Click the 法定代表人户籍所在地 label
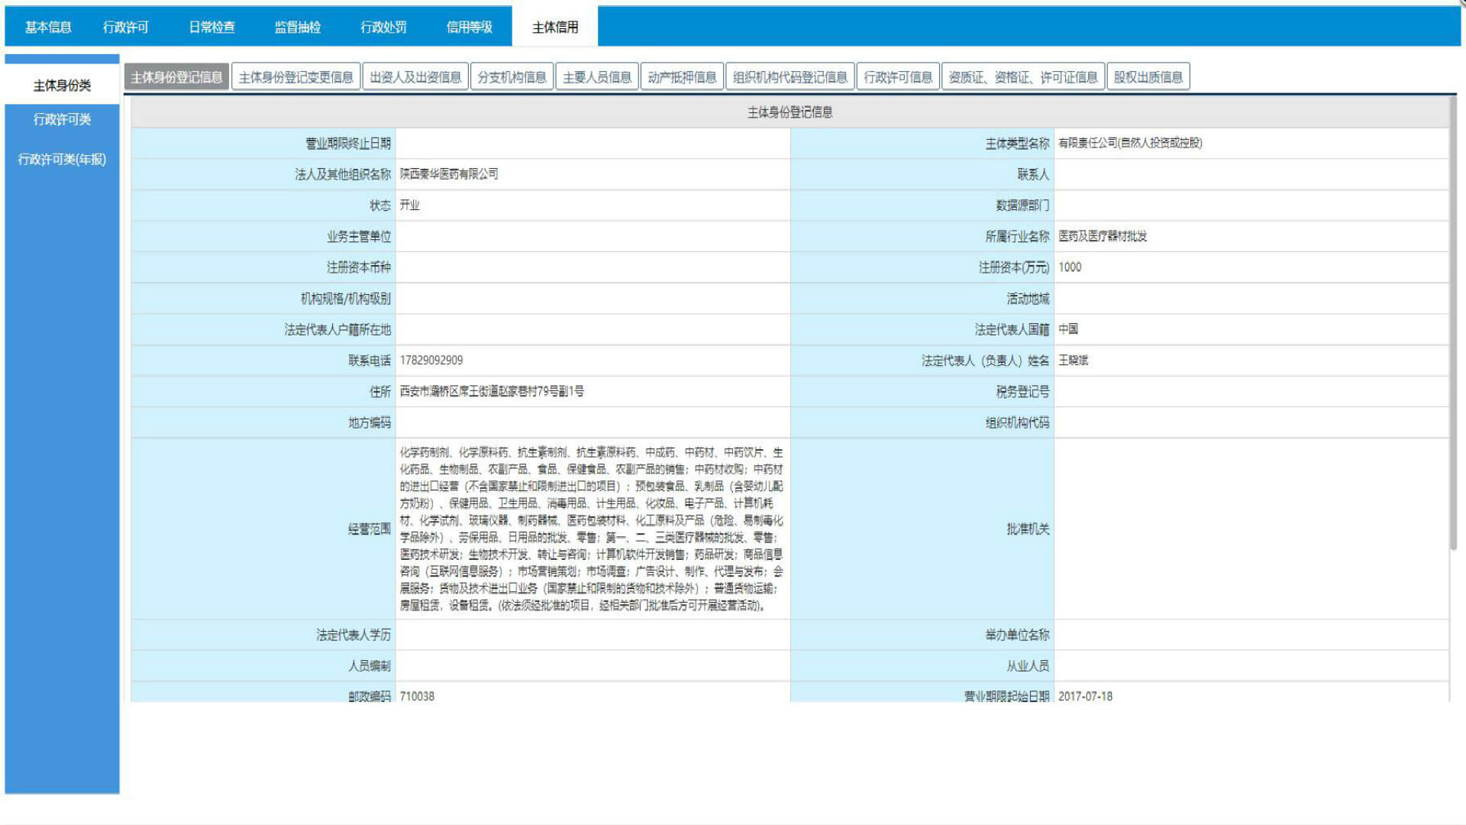1466x825 pixels. [337, 330]
